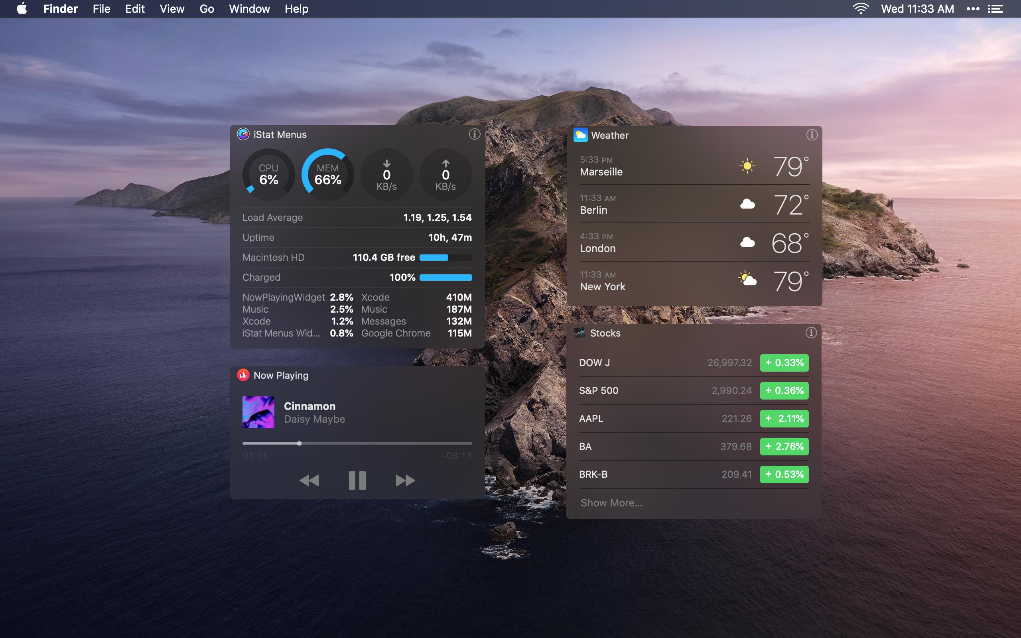
Task: Click the Wi-Fi status icon
Action: click(x=861, y=9)
